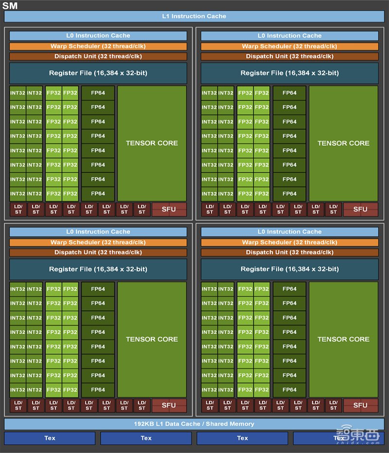Click the bottom-right partition's Warp Scheduler bar
Viewport: 389px width, 453px height.
point(290,242)
